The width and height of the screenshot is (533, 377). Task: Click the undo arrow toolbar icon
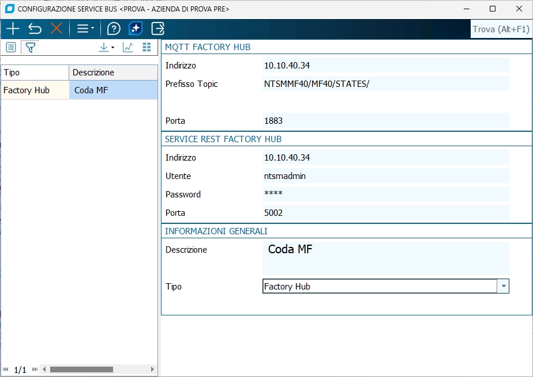tap(35, 28)
